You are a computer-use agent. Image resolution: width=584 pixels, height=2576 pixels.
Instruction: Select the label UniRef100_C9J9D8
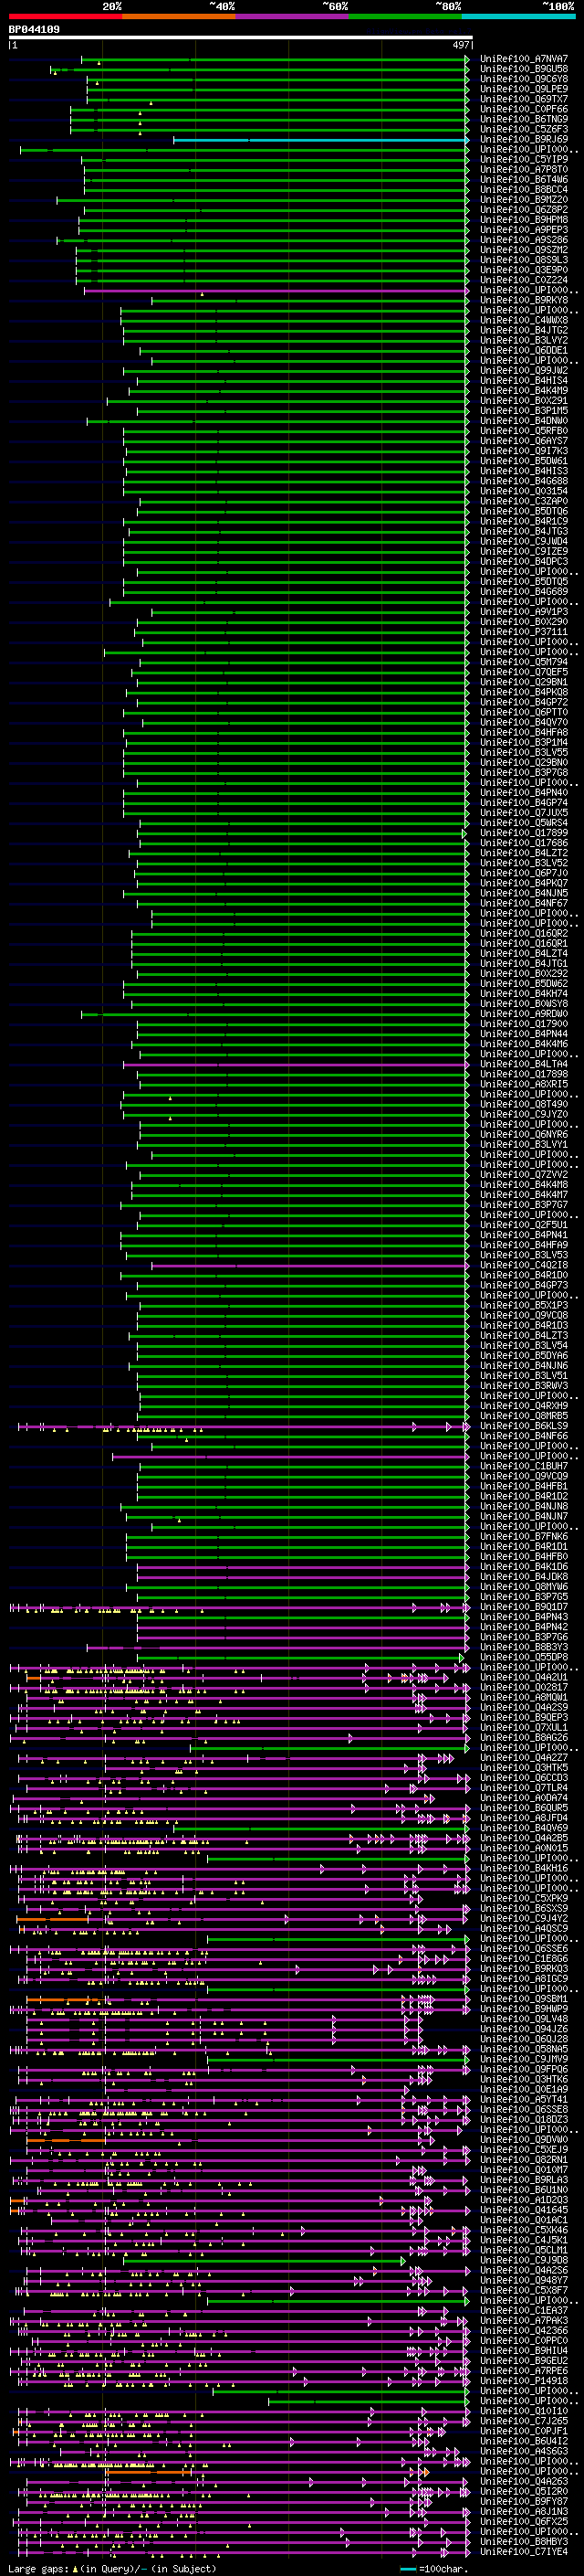click(x=524, y=2260)
